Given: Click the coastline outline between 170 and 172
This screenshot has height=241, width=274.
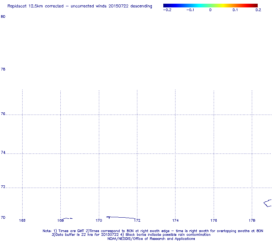Looking at the screenshot, I should coord(121,218).
